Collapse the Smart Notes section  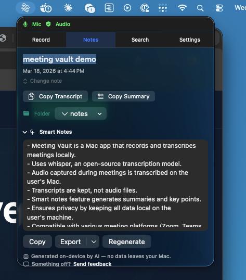pyautogui.click(x=25, y=132)
